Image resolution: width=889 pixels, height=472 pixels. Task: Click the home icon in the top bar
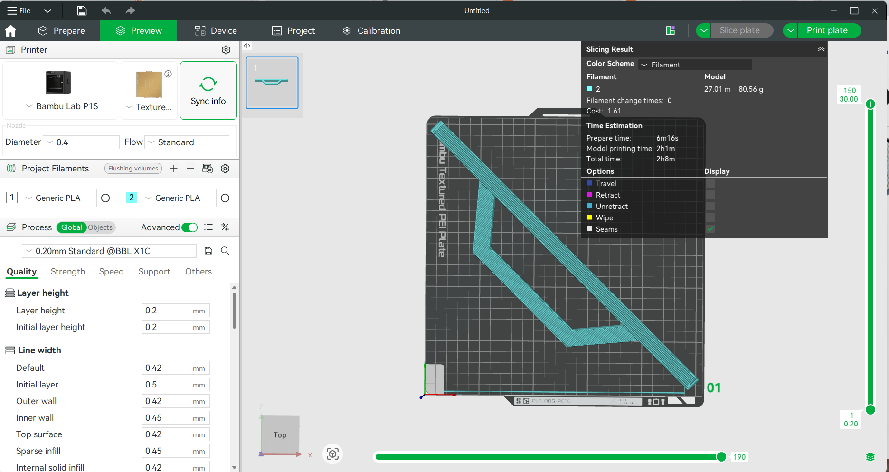(x=10, y=31)
